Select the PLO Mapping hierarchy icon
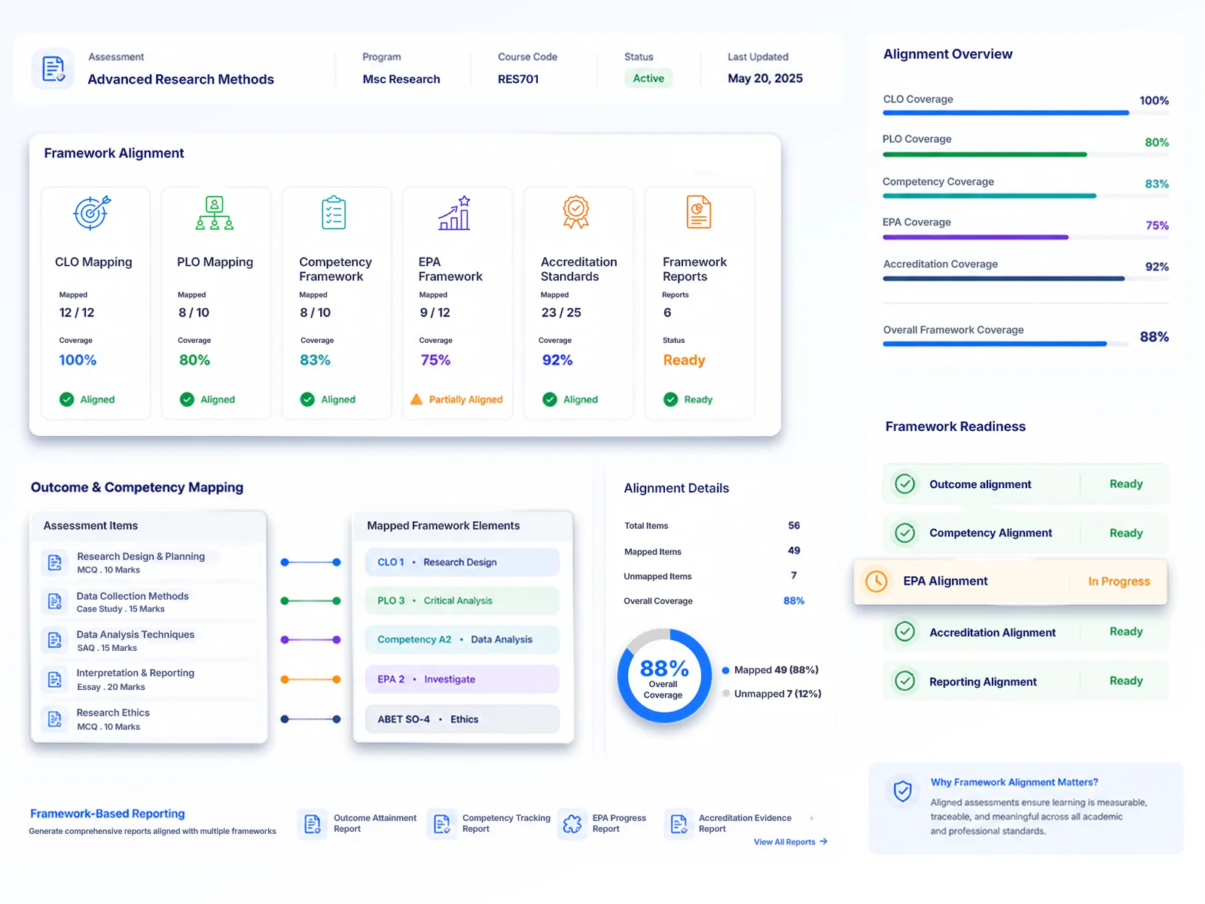 tap(215, 212)
